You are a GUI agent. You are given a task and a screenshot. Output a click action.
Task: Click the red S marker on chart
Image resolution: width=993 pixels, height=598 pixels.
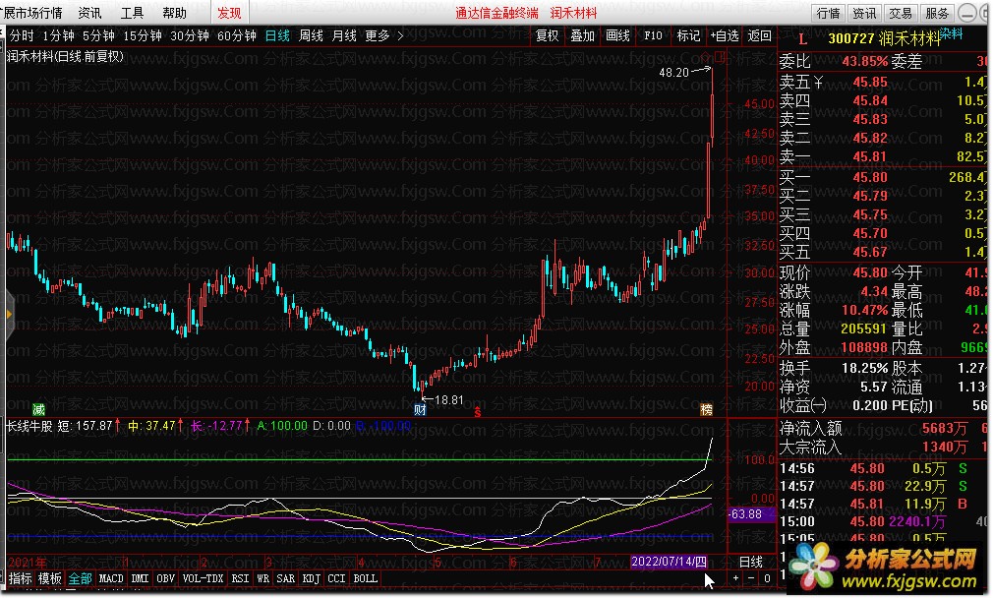pos(478,412)
